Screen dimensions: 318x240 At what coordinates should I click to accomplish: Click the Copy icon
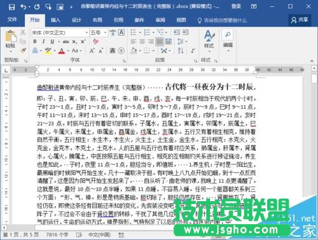pos(22,41)
